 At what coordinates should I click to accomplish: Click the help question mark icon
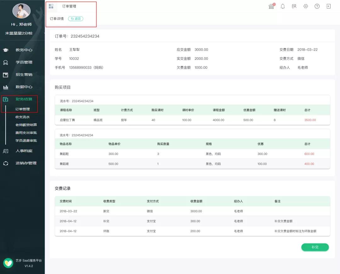pos(317,6)
